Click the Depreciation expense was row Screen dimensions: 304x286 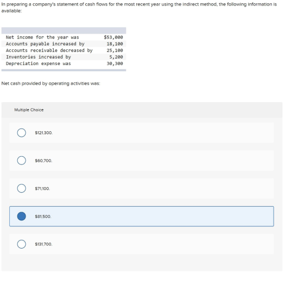[x=64, y=63]
